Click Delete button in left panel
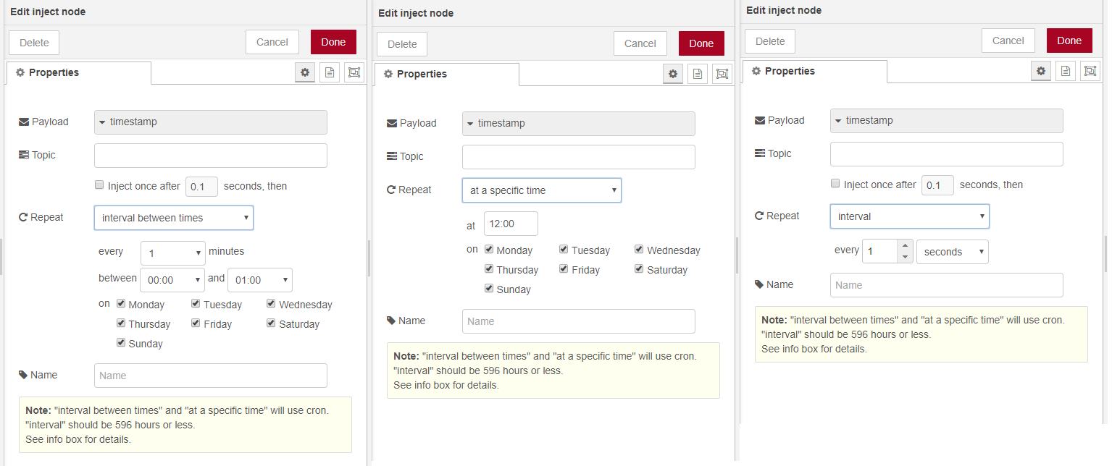The image size is (1112, 466). point(34,43)
